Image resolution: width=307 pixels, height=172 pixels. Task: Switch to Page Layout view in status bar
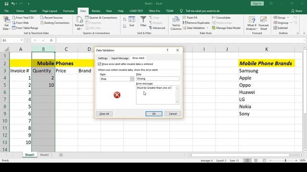256,161
